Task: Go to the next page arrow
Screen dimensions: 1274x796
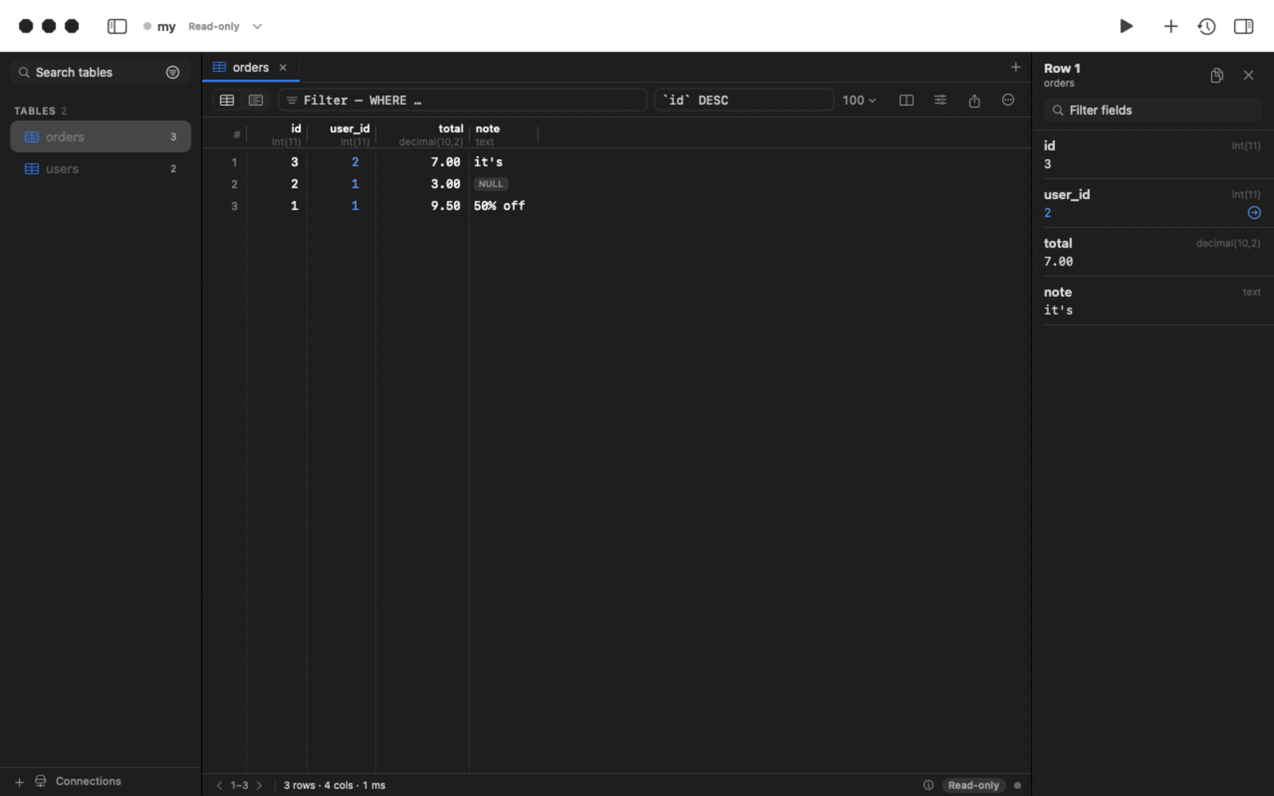Action: click(259, 786)
